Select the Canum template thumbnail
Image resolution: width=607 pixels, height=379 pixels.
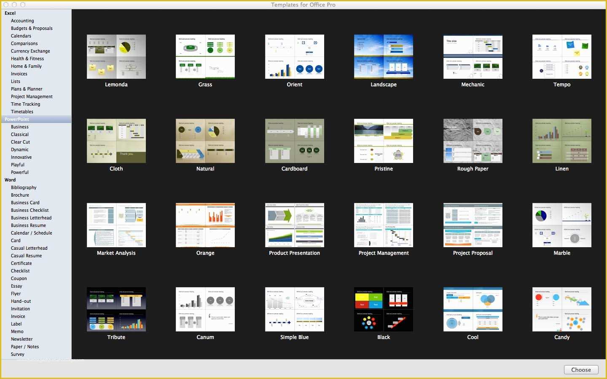205,309
